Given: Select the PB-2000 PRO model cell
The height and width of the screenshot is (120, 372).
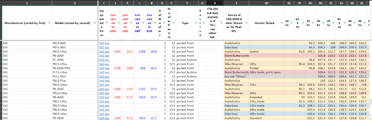Looking at the screenshot, I should (75, 68).
